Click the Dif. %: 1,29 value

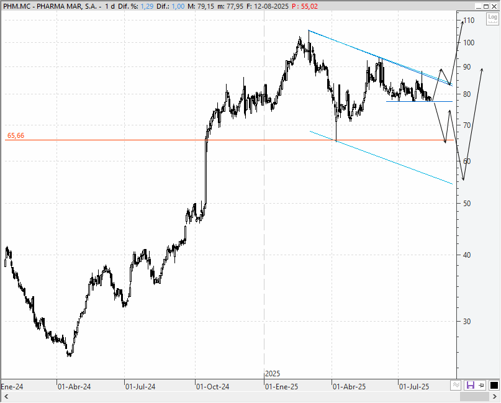(x=135, y=6)
